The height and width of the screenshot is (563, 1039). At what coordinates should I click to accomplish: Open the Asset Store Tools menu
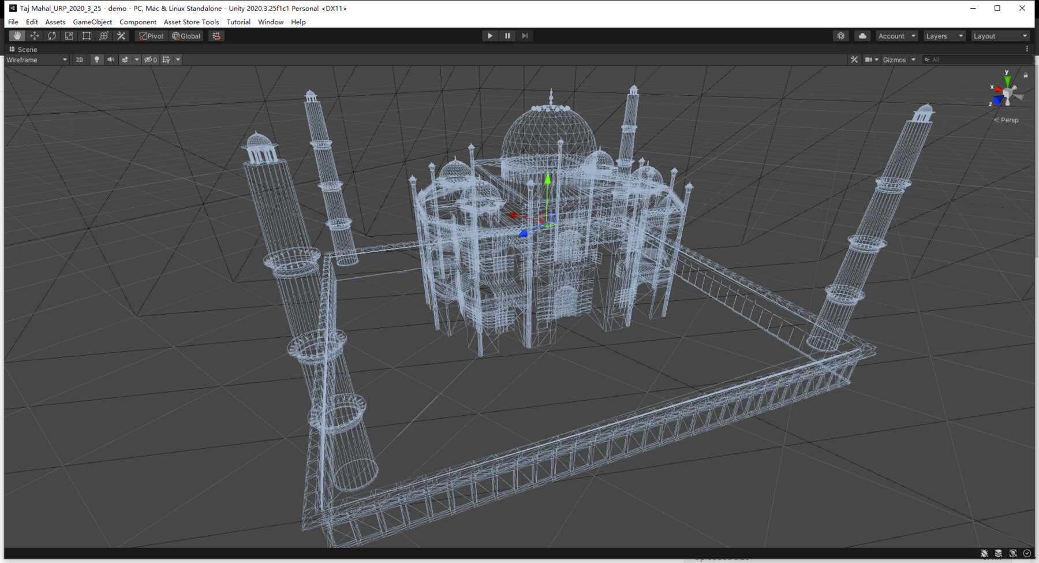[191, 22]
